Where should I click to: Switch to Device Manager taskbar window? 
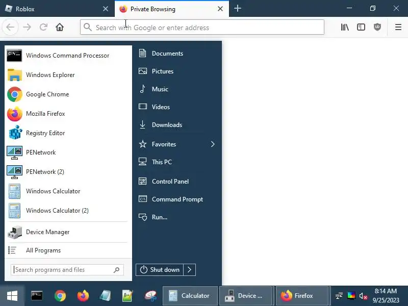246,296
